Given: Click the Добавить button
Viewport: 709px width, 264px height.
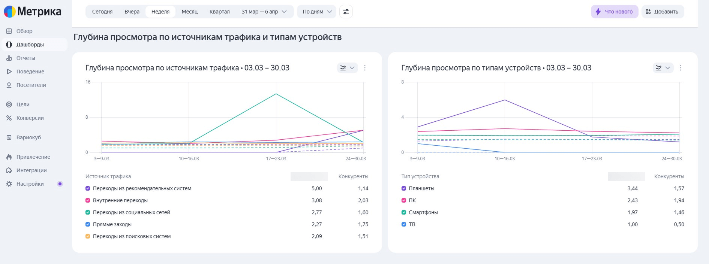Looking at the screenshot, I should pos(662,12).
